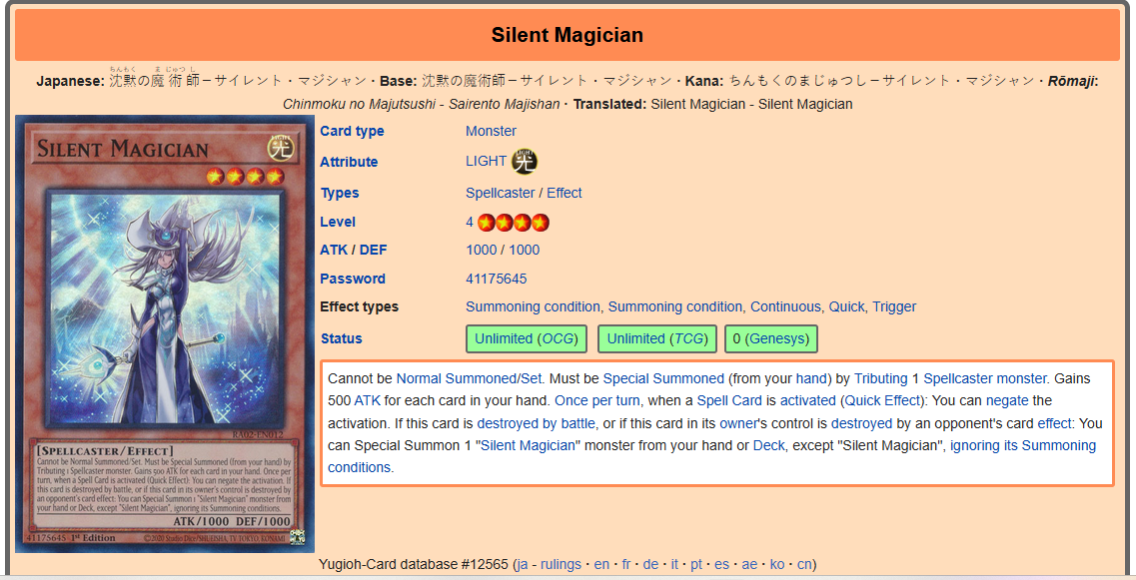The height and width of the screenshot is (580, 1136).
Task: Open the ja database language link
Action: coord(522,564)
